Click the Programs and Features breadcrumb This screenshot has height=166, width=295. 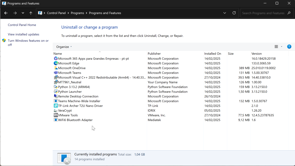click(x=105, y=13)
